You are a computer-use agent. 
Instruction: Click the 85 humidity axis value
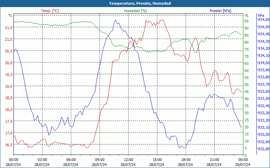[247, 35]
